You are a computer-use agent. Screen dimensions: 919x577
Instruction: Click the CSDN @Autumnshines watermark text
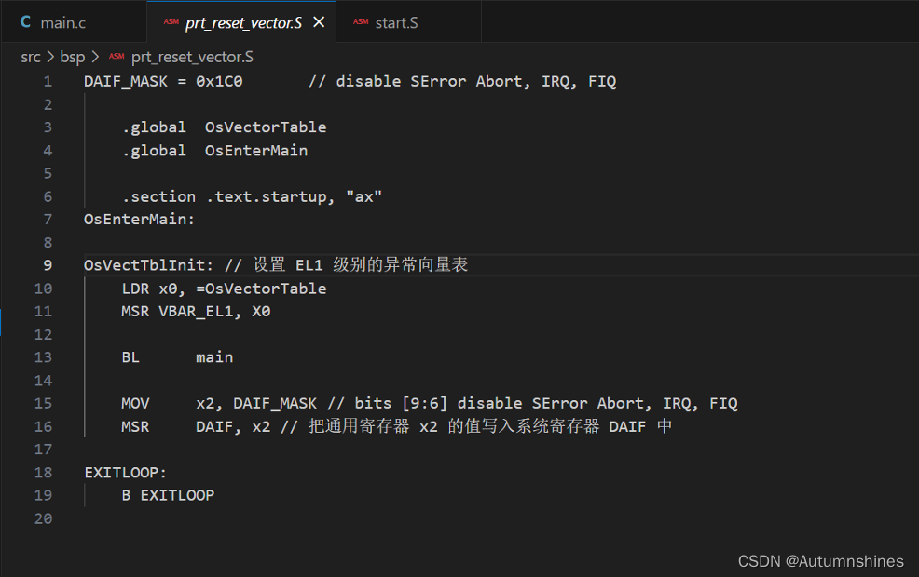(x=821, y=561)
